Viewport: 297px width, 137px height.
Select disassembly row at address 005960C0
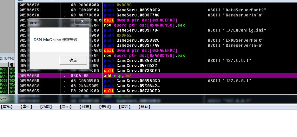(x=157, y=86)
